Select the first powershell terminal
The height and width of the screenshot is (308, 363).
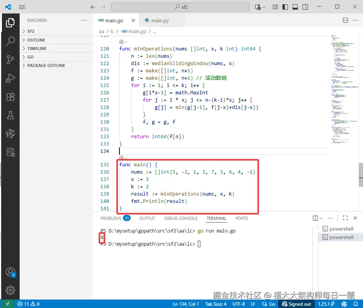tap(341, 229)
